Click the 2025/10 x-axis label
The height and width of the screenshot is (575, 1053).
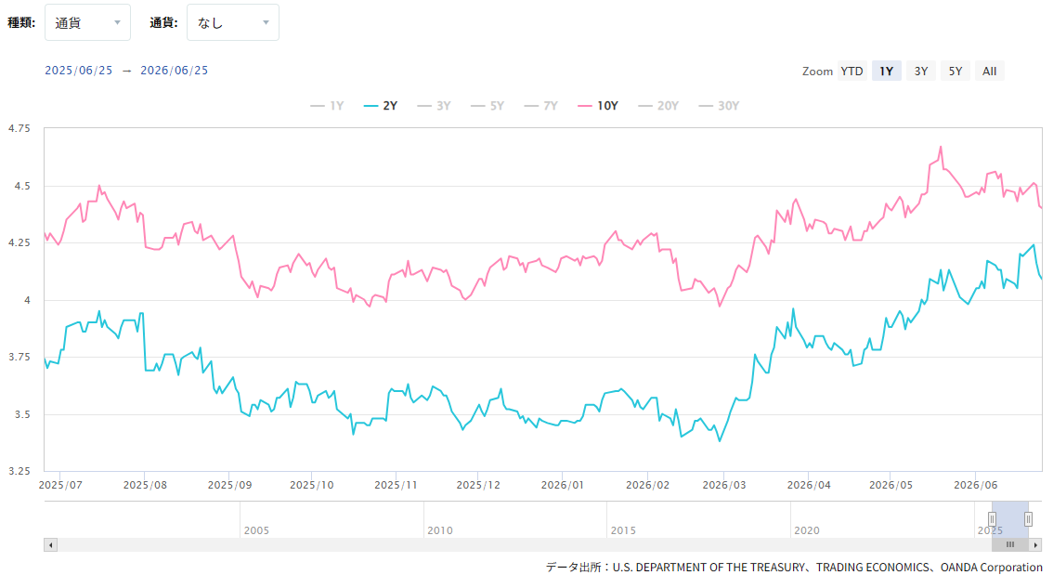pyautogui.click(x=312, y=485)
